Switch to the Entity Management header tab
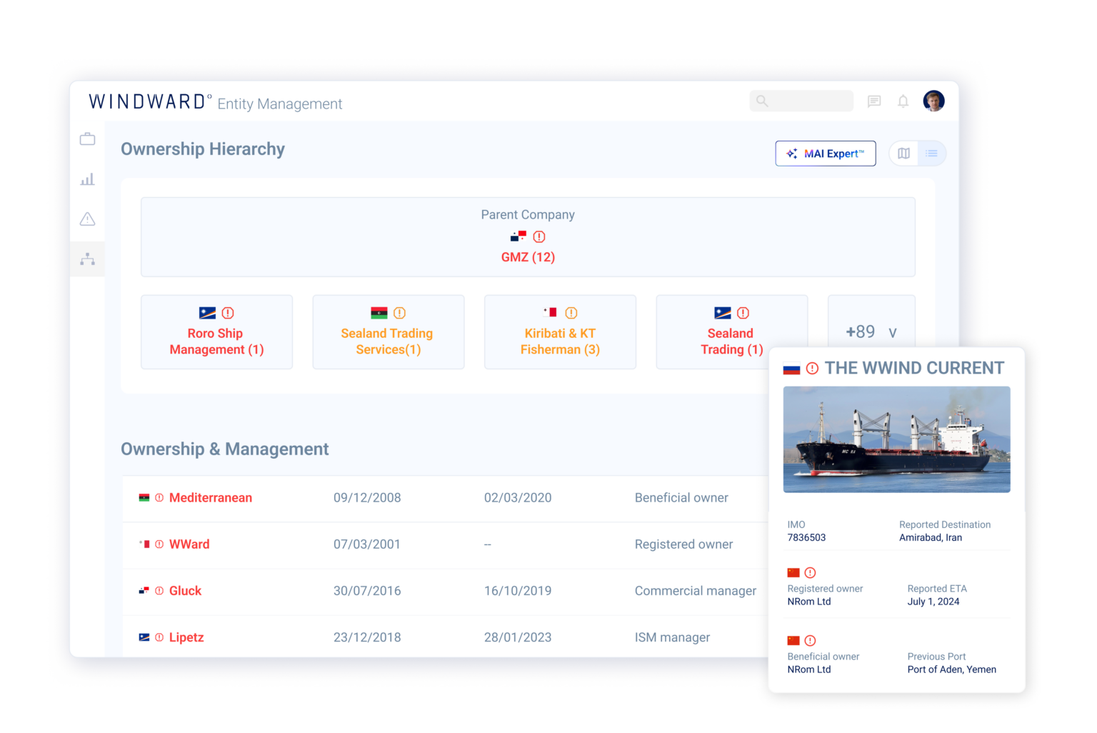Image resolution: width=1097 pixels, height=733 pixels. point(280,104)
